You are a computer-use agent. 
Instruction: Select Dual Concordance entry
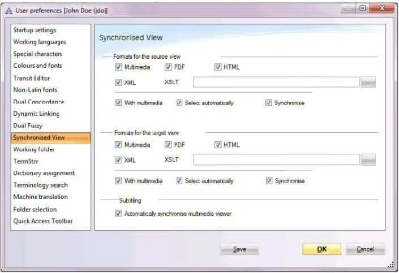coord(38,102)
